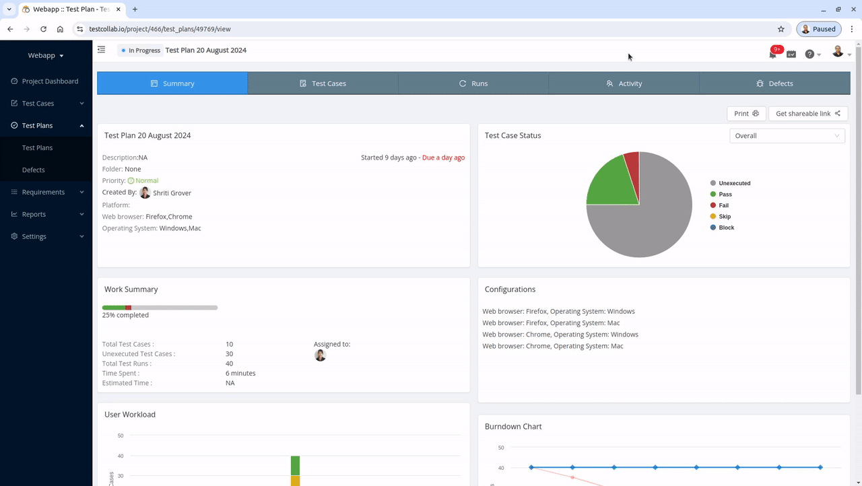Image resolution: width=862 pixels, height=486 pixels.
Task: Collapse the sidebar with the menu-fold icon
Action: (x=101, y=49)
